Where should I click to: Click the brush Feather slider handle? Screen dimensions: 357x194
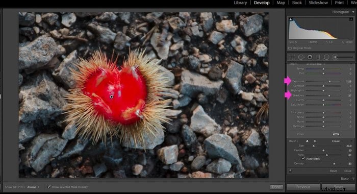(323, 151)
